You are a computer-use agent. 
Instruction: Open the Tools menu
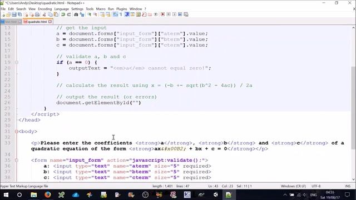90,9
